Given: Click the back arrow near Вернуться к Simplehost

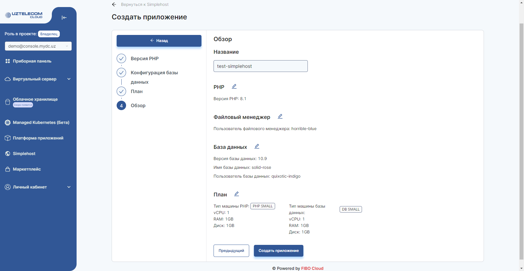Looking at the screenshot, I should [x=114, y=4].
